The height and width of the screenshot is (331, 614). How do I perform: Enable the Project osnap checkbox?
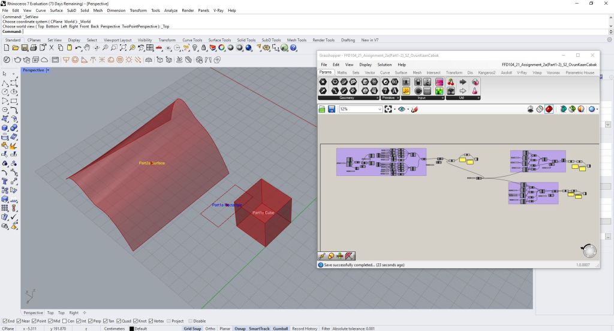click(169, 321)
